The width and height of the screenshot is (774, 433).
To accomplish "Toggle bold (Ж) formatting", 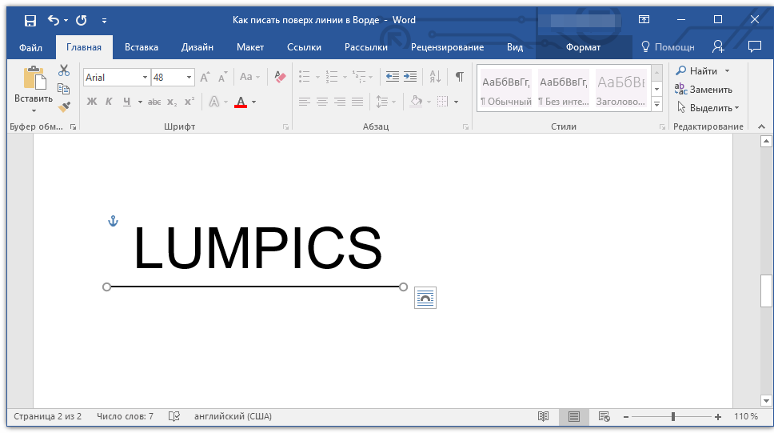I will coord(91,102).
